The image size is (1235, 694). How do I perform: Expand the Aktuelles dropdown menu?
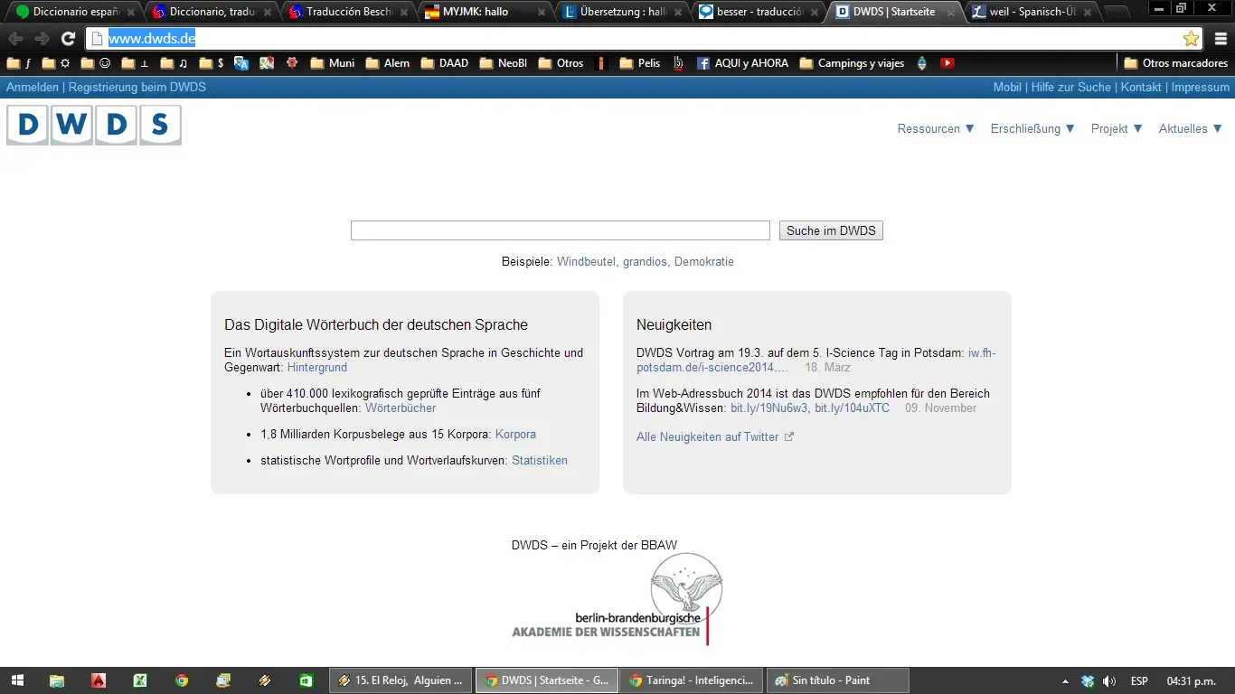coord(1191,128)
